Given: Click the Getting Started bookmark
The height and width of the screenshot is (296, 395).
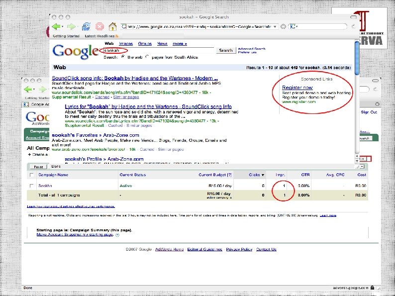Looking at the screenshot, I should (66, 36).
